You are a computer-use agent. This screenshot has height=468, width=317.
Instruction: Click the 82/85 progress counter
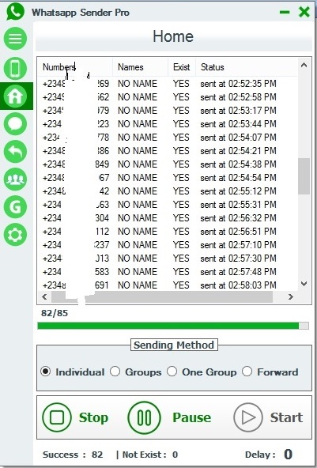[55, 313]
